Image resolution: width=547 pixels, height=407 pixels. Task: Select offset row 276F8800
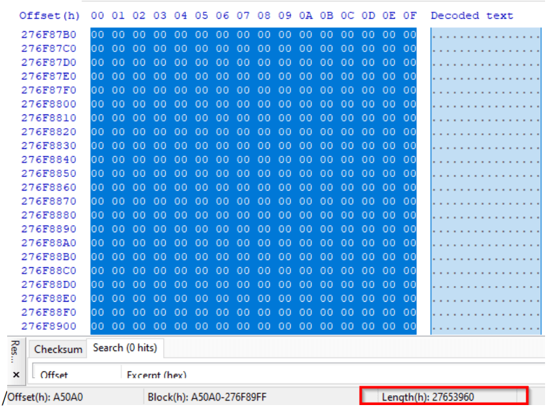[49, 104]
